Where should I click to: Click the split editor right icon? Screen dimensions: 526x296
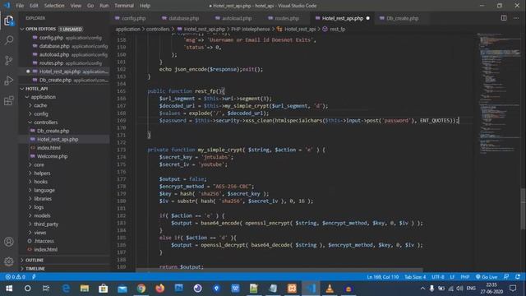pos(504,18)
